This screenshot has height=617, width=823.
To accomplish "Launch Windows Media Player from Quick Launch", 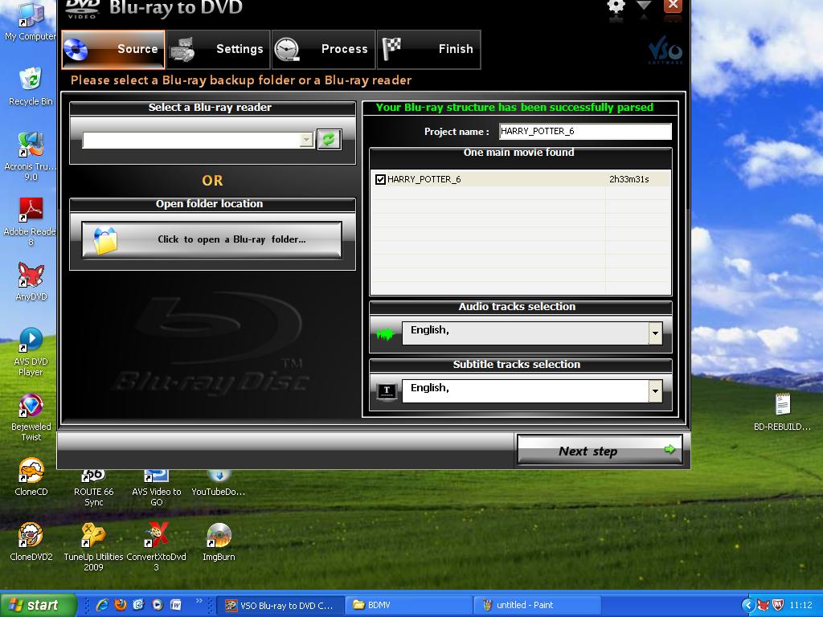I will tap(157, 605).
